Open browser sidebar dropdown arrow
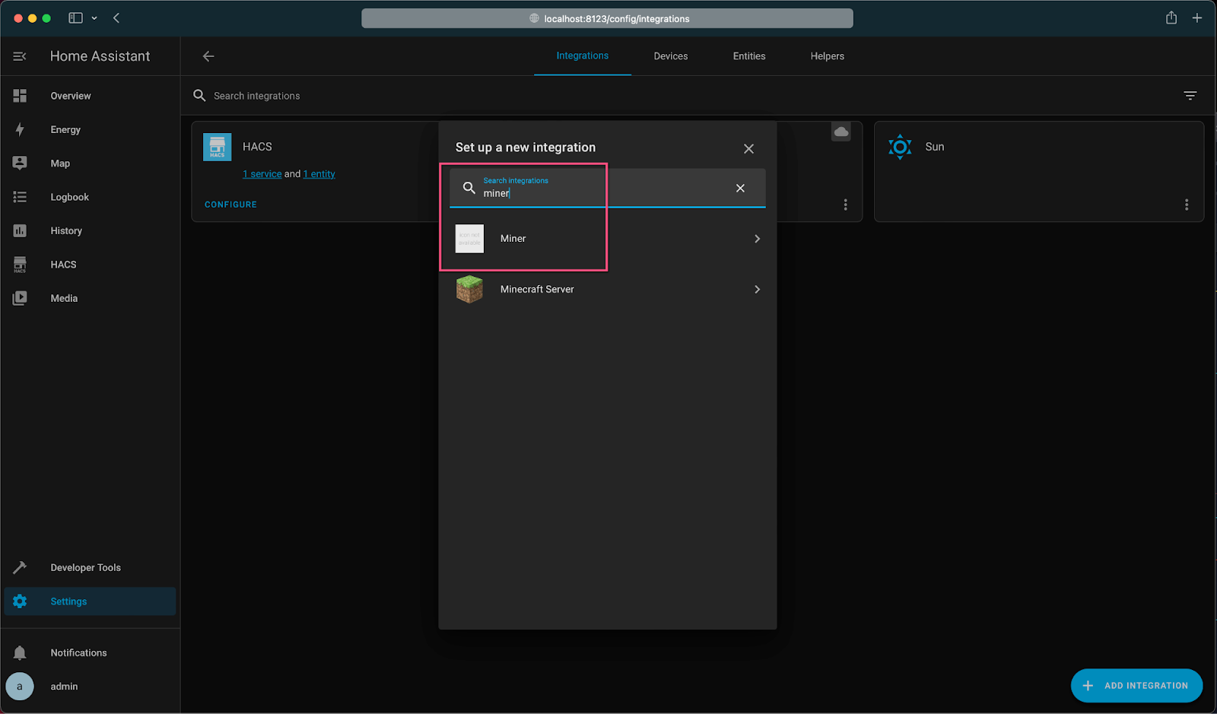The height and width of the screenshot is (714, 1217). [x=94, y=18]
